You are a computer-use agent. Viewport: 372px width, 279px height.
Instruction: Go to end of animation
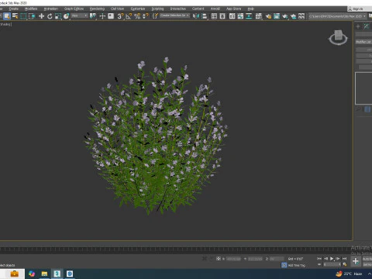pyautogui.click(x=344, y=258)
